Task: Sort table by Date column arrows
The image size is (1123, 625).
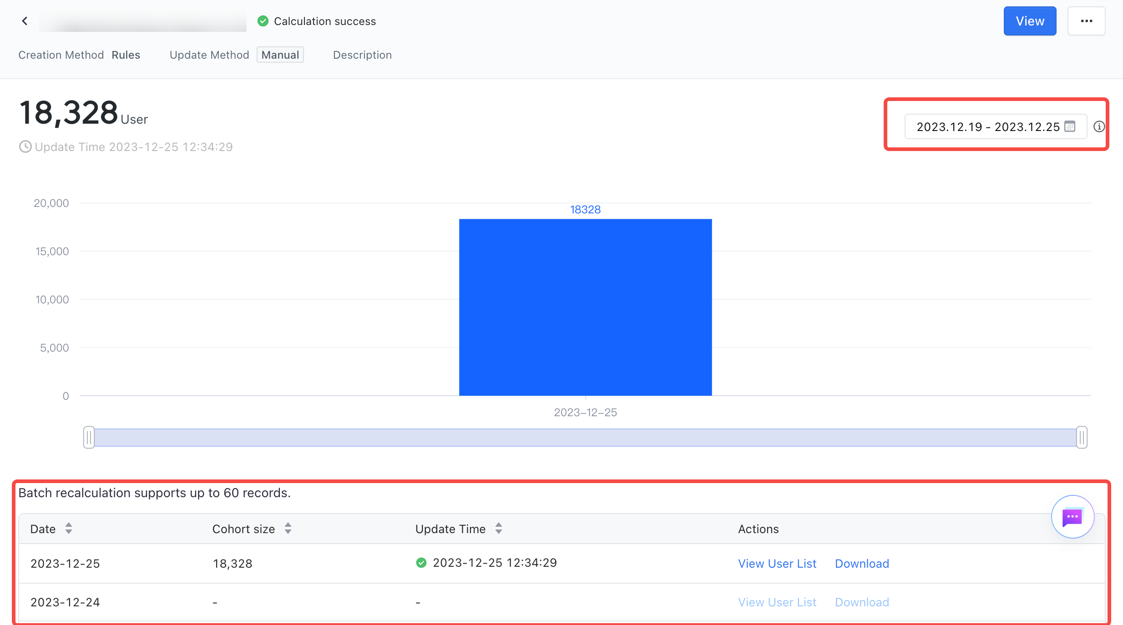Action: [x=69, y=529]
